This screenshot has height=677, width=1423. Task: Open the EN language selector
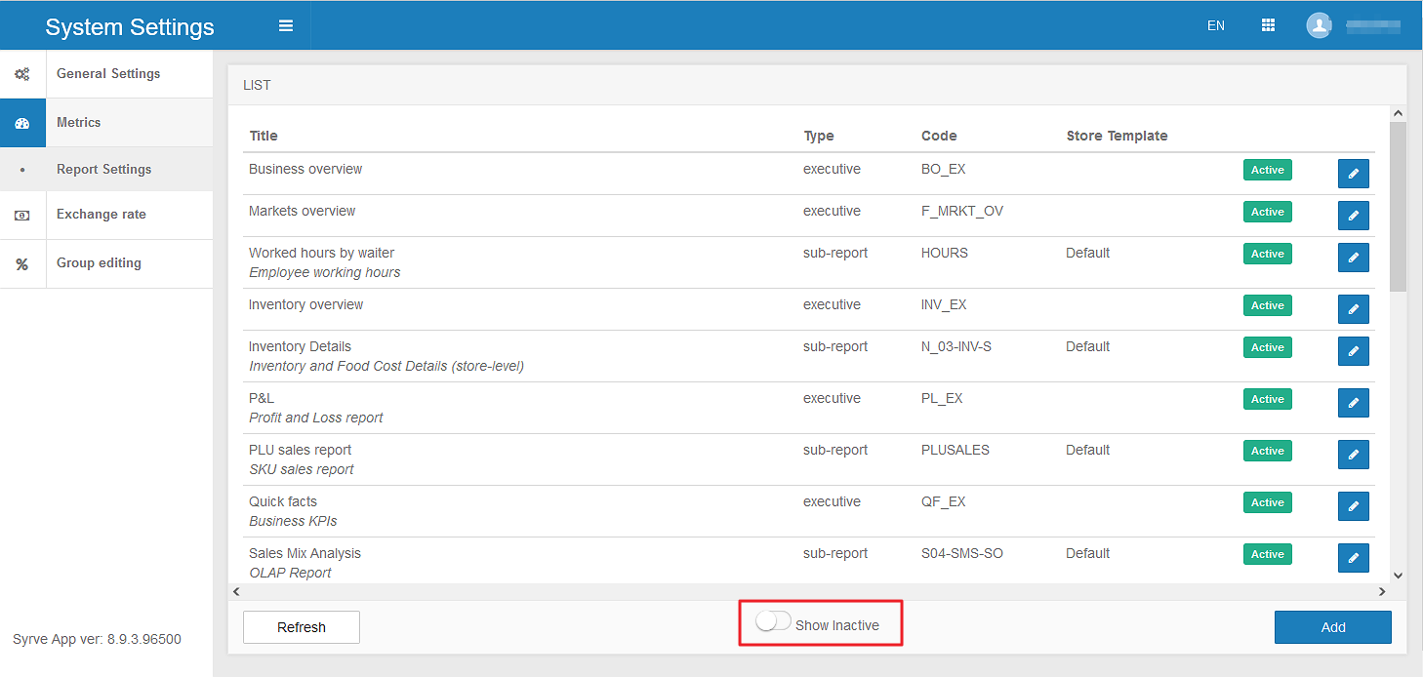point(1215,26)
